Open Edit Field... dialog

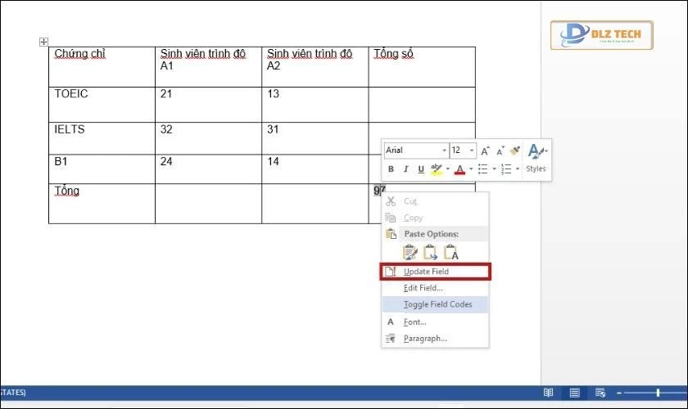423,288
